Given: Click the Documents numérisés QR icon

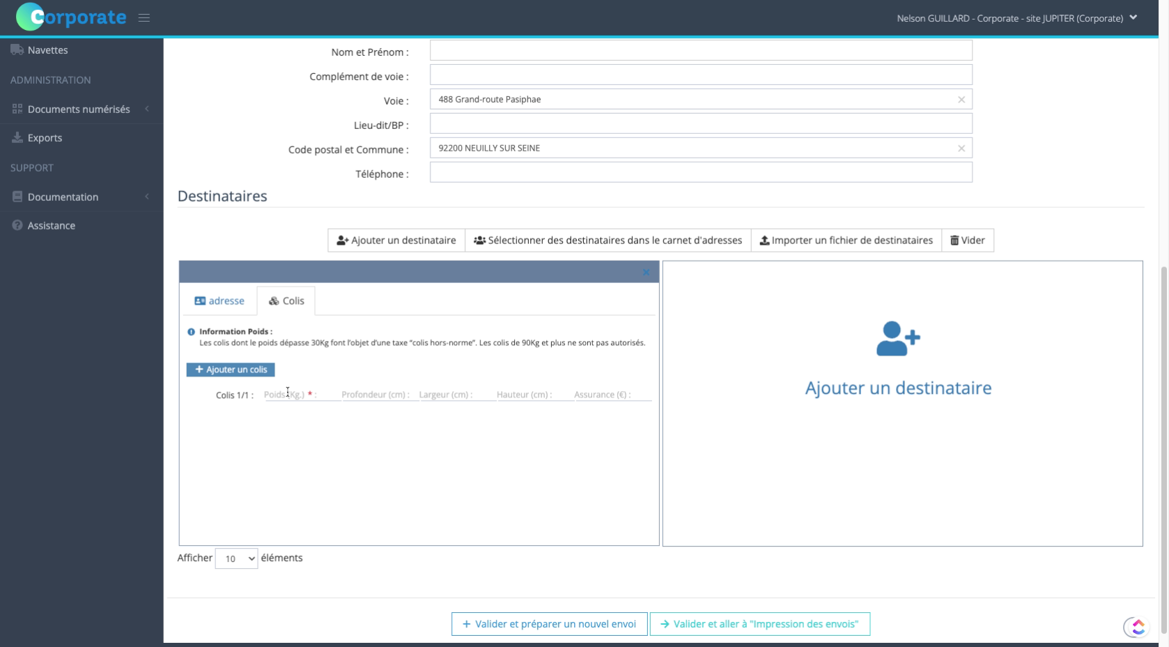Looking at the screenshot, I should tap(17, 109).
